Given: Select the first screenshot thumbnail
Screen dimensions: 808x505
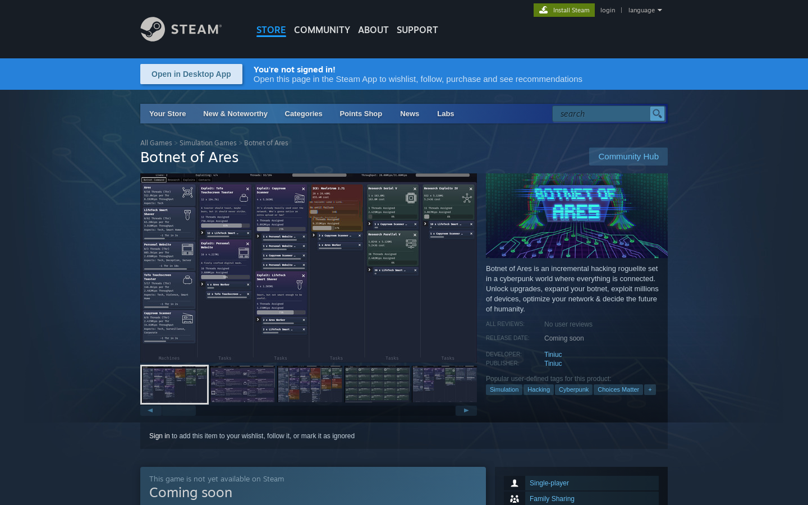Looking at the screenshot, I should click(x=175, y=384).
